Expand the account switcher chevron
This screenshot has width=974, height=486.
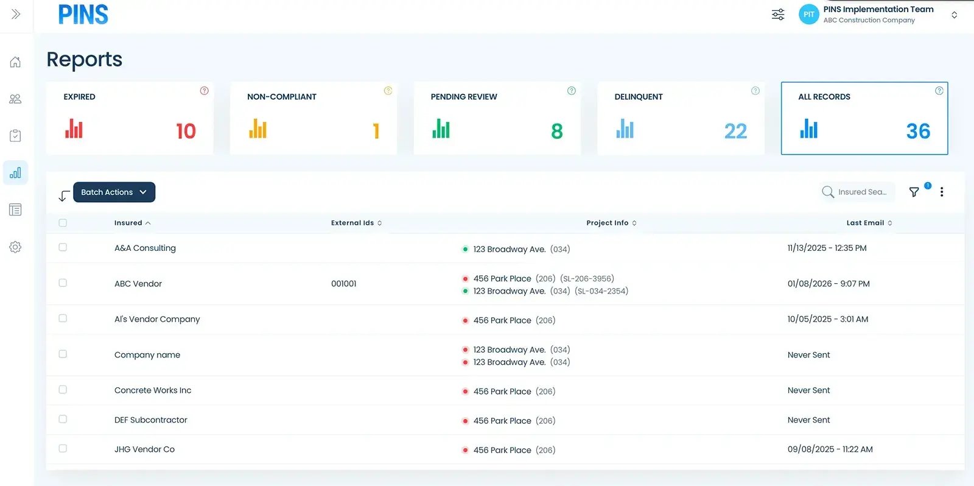(954, 15)
